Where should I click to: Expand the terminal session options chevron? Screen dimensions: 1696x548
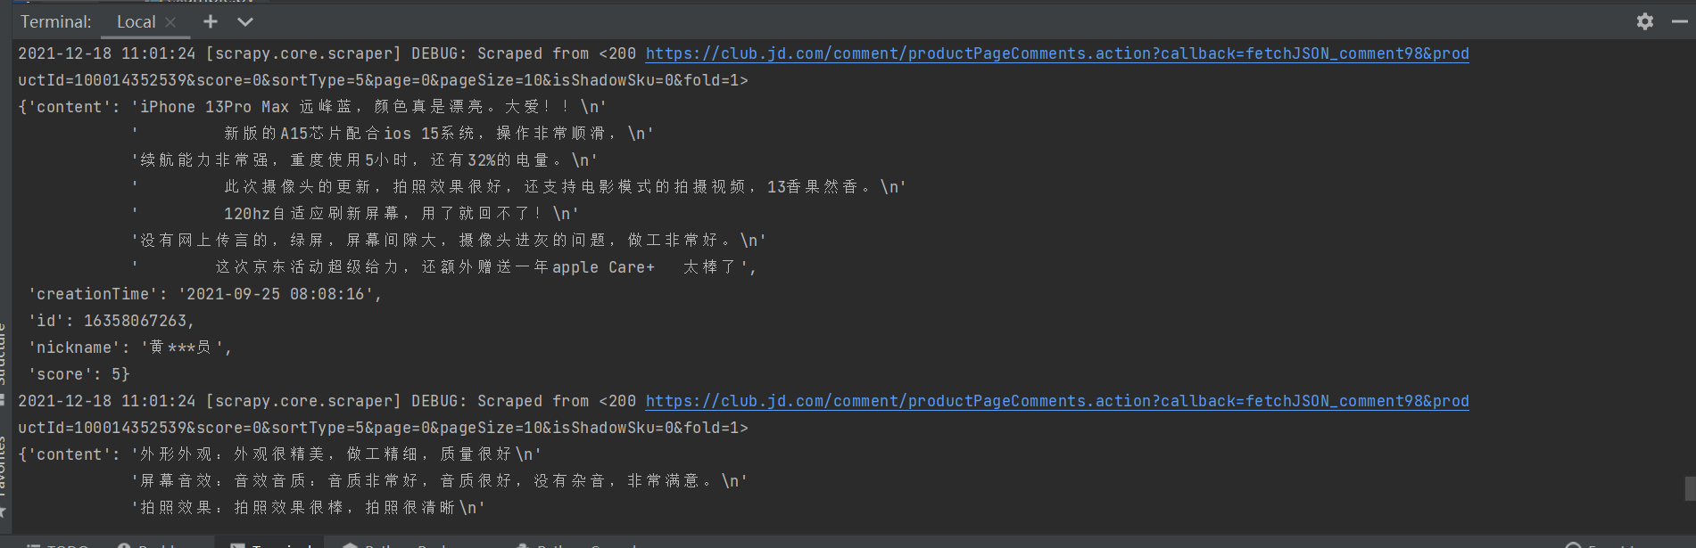coord(245,21)
